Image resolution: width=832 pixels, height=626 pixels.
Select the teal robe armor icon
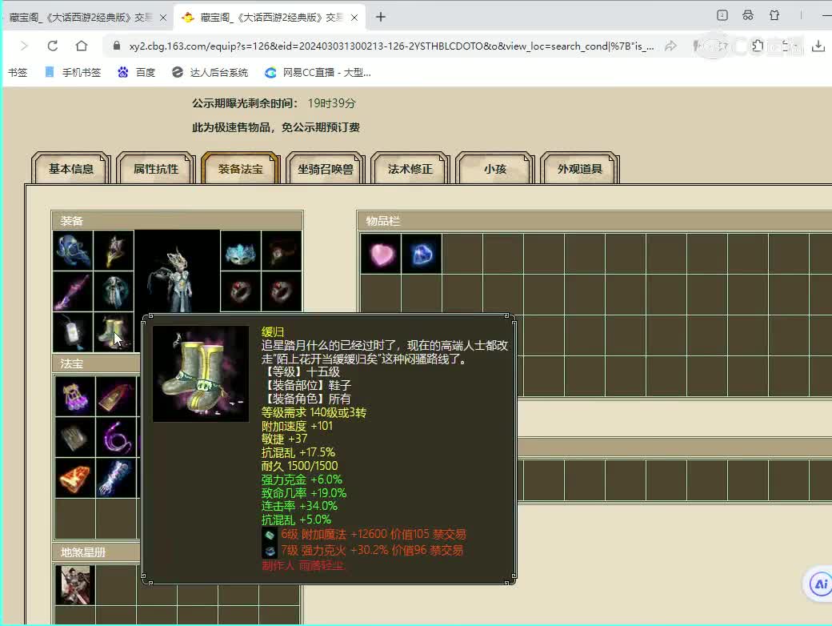114,291
